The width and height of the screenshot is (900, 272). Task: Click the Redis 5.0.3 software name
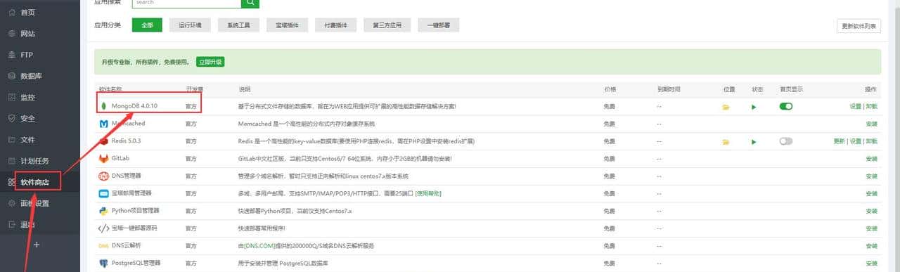pos(127,141)
